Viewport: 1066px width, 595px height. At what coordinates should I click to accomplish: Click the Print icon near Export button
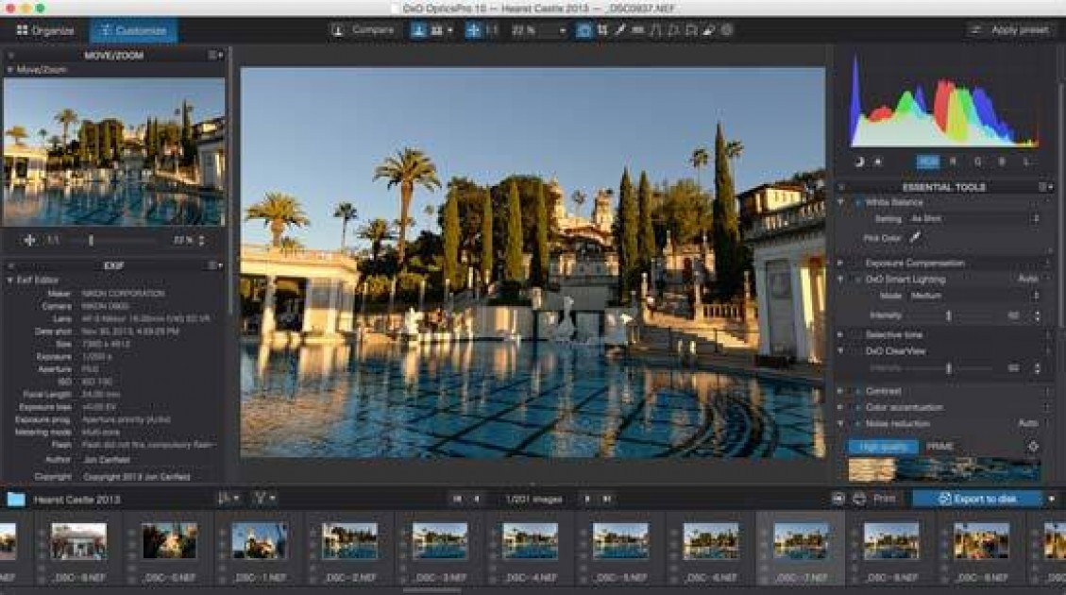(x=860, y=497)
